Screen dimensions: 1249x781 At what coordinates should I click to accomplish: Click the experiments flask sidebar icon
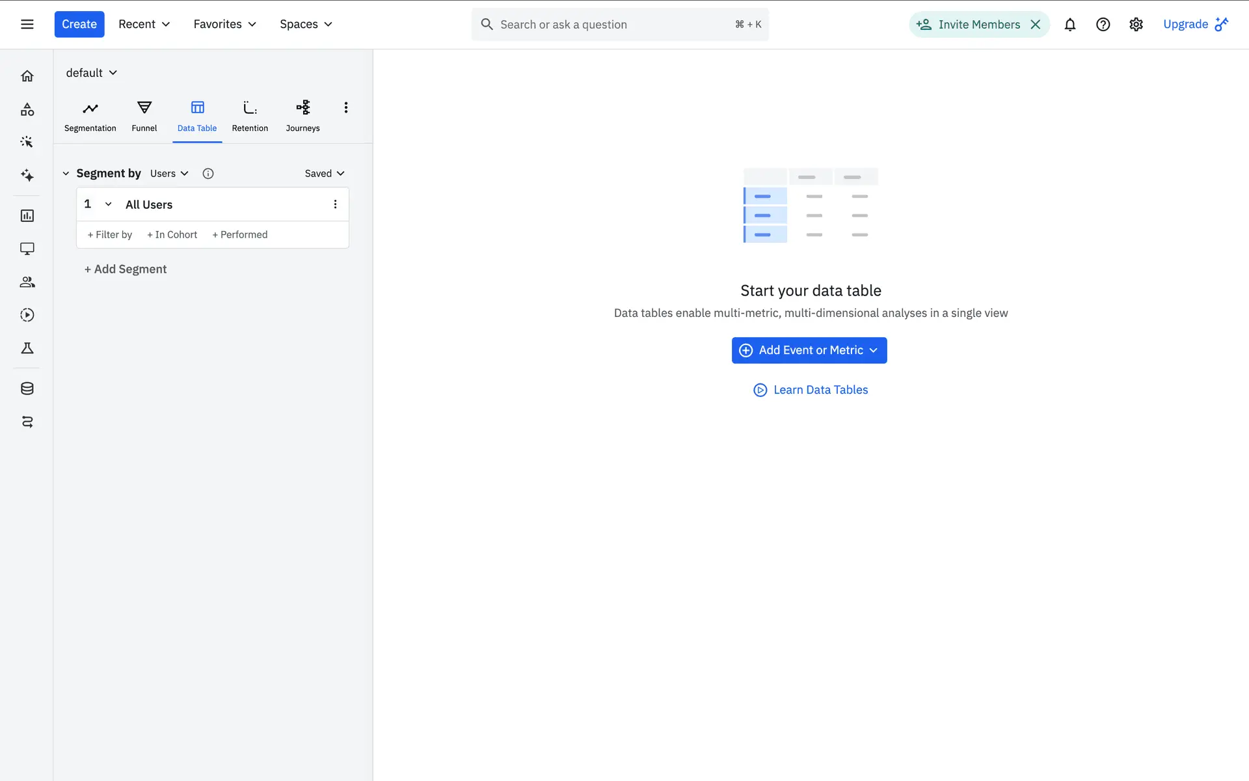[x=27, y=348]
